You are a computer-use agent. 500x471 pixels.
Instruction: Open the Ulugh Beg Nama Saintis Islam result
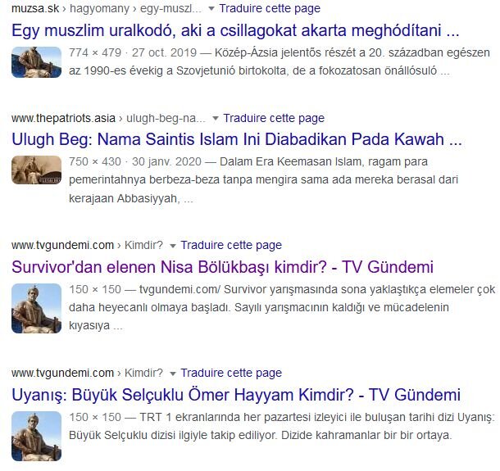coord(237,139)
